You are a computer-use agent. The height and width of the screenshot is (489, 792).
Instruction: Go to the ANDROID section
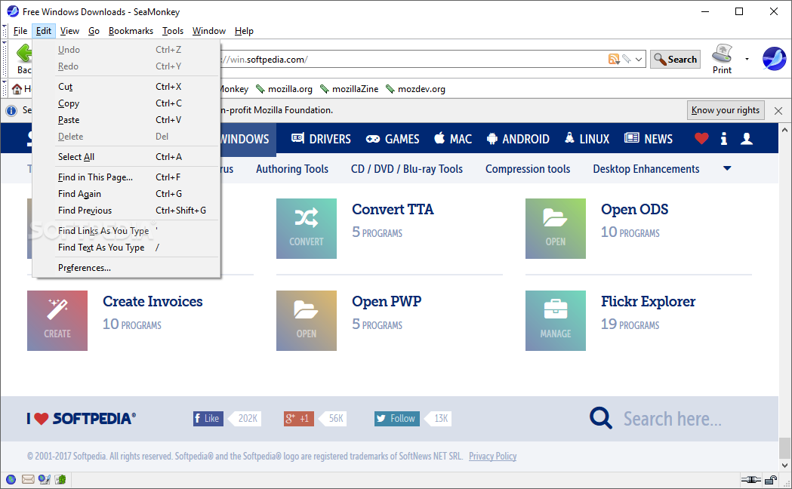(x=518, y=139)
